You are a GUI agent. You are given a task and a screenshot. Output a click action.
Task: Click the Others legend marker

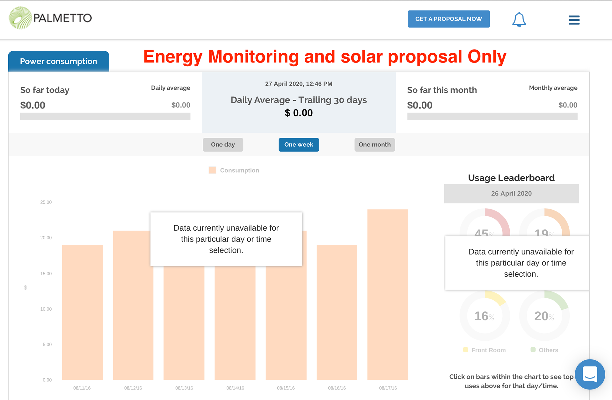coord(533,350)
